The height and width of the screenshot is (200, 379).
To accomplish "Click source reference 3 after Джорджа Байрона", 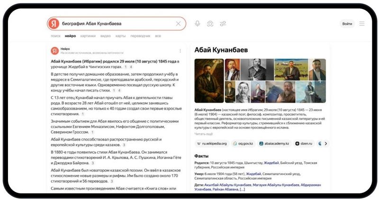I will coord(92,163).
